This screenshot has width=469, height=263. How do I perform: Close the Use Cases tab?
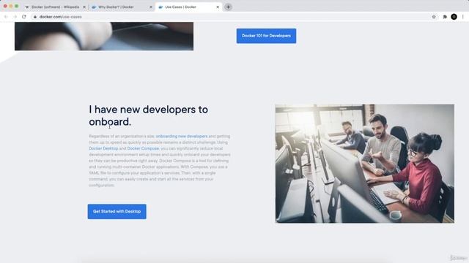[218, 7]
